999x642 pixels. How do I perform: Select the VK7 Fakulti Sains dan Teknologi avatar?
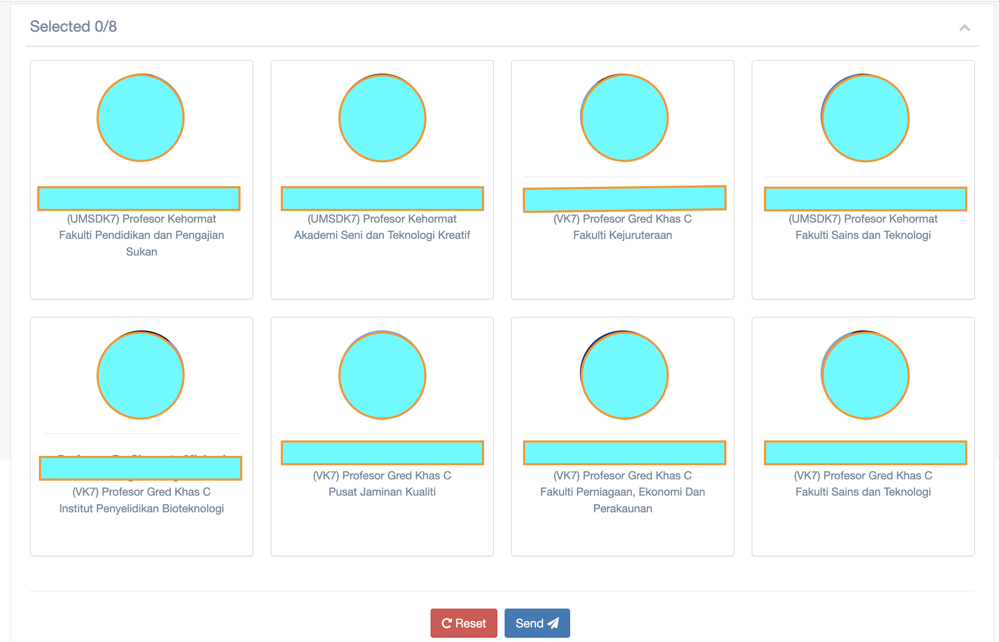click(x=865, y=375)
